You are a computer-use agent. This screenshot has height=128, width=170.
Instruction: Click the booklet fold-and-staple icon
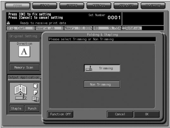click(x=21, y=89)
